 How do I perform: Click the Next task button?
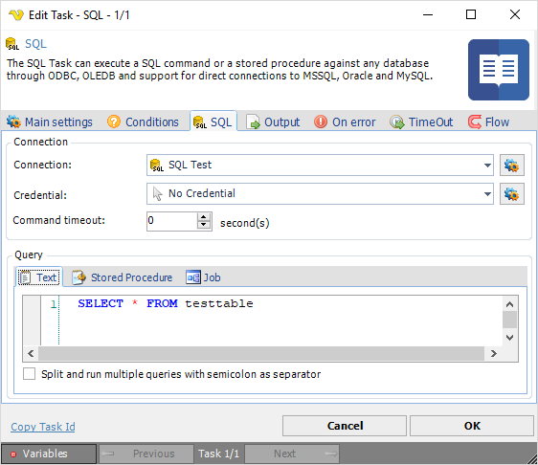coord(292,454)
